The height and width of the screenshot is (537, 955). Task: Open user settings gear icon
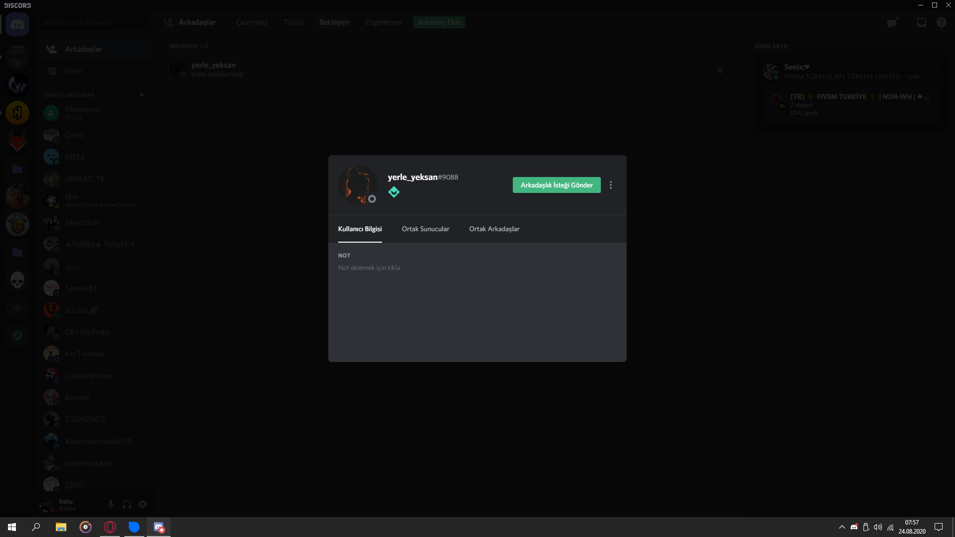click(x=143, y=504)
